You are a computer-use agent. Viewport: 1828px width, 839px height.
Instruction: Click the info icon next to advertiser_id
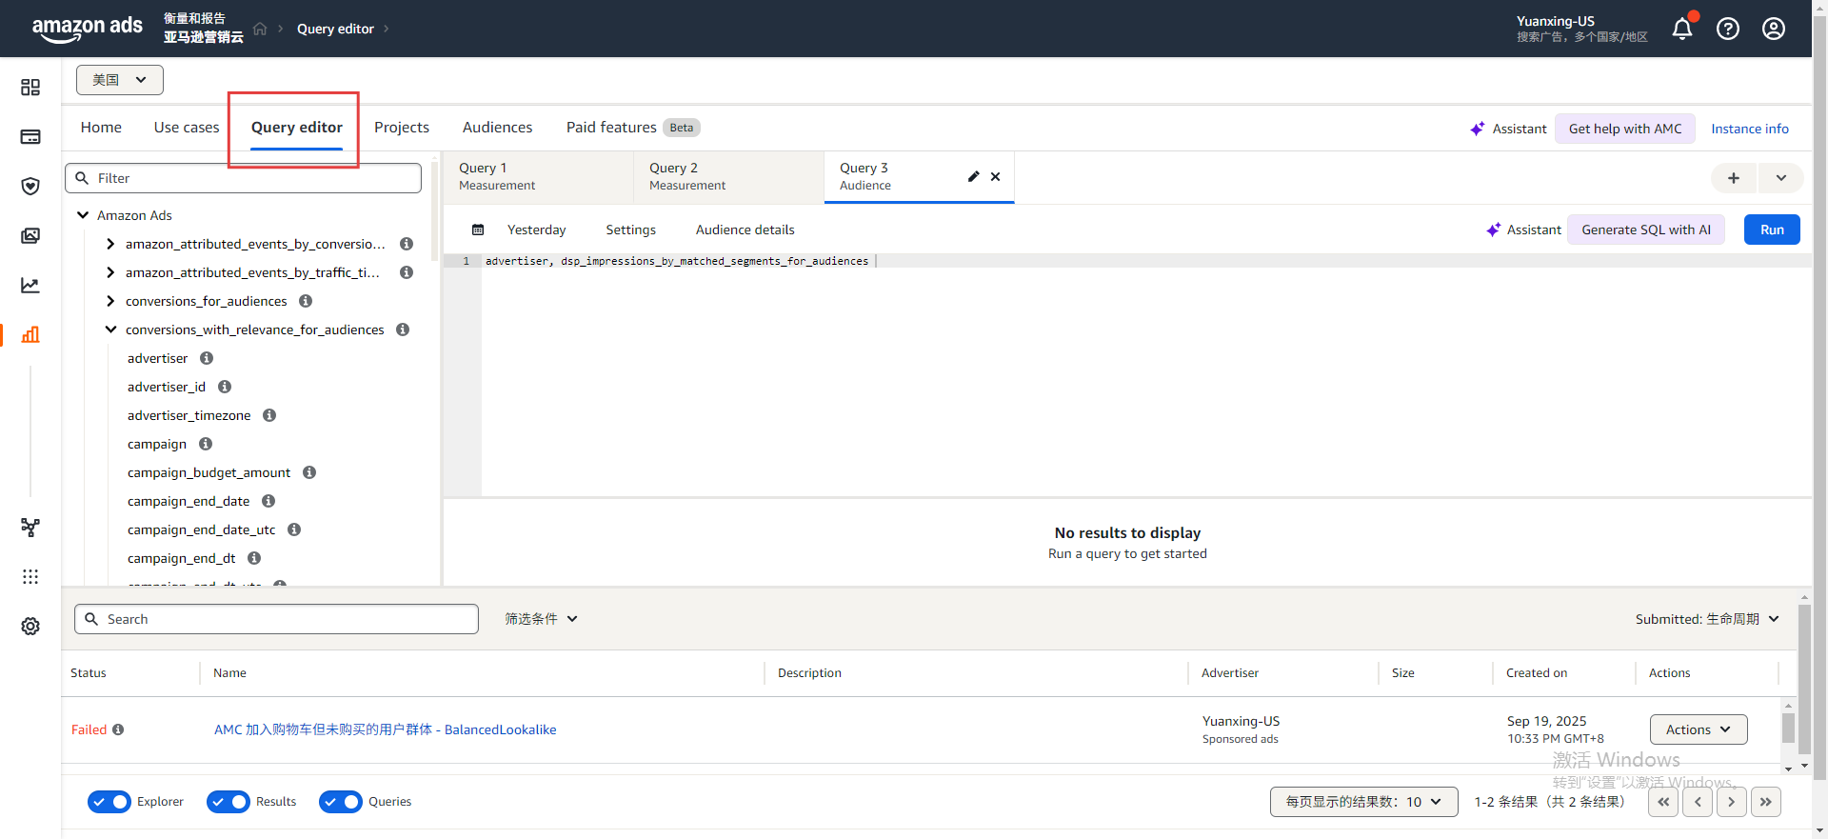click(225, 387)
